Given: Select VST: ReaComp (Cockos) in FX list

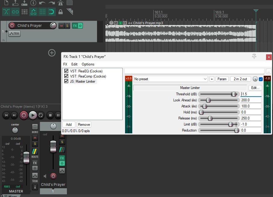Looking at the screenshot, I should pyautogui.click(x=88, y=76).
